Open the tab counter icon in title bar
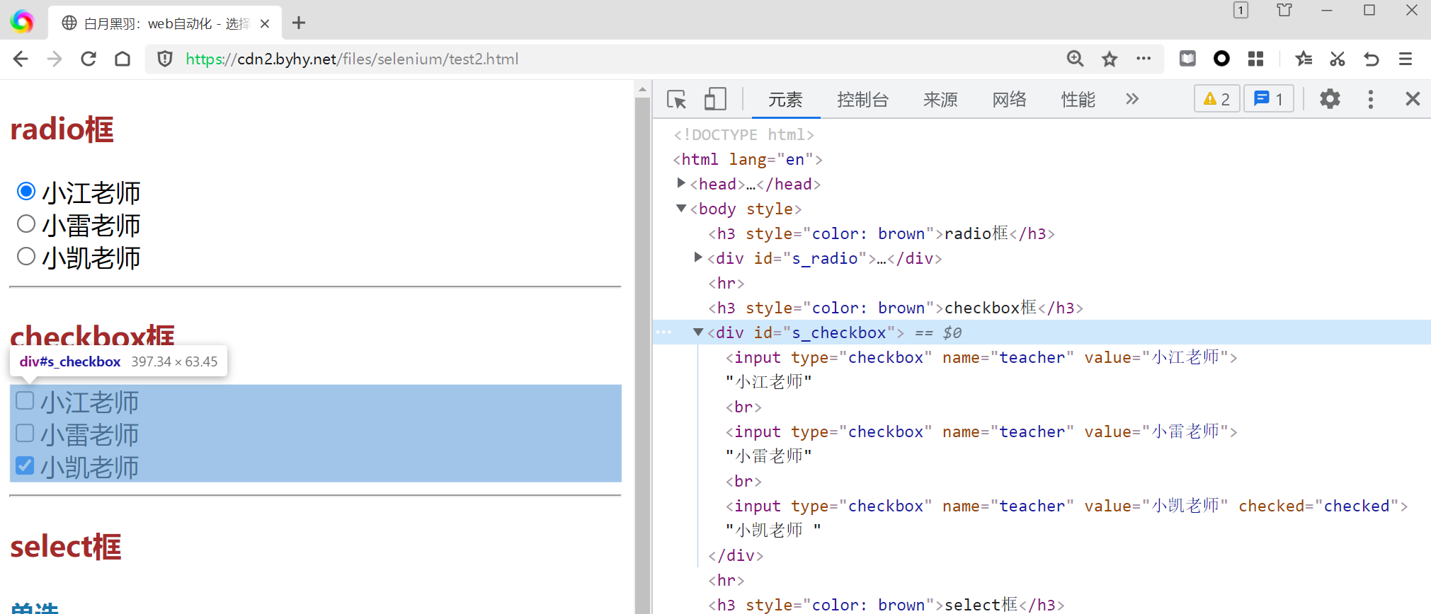The height and width of the screenshot is (614, 1431). 1241,10
